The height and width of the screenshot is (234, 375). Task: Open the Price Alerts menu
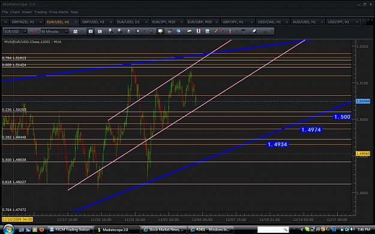pos(59,12)
